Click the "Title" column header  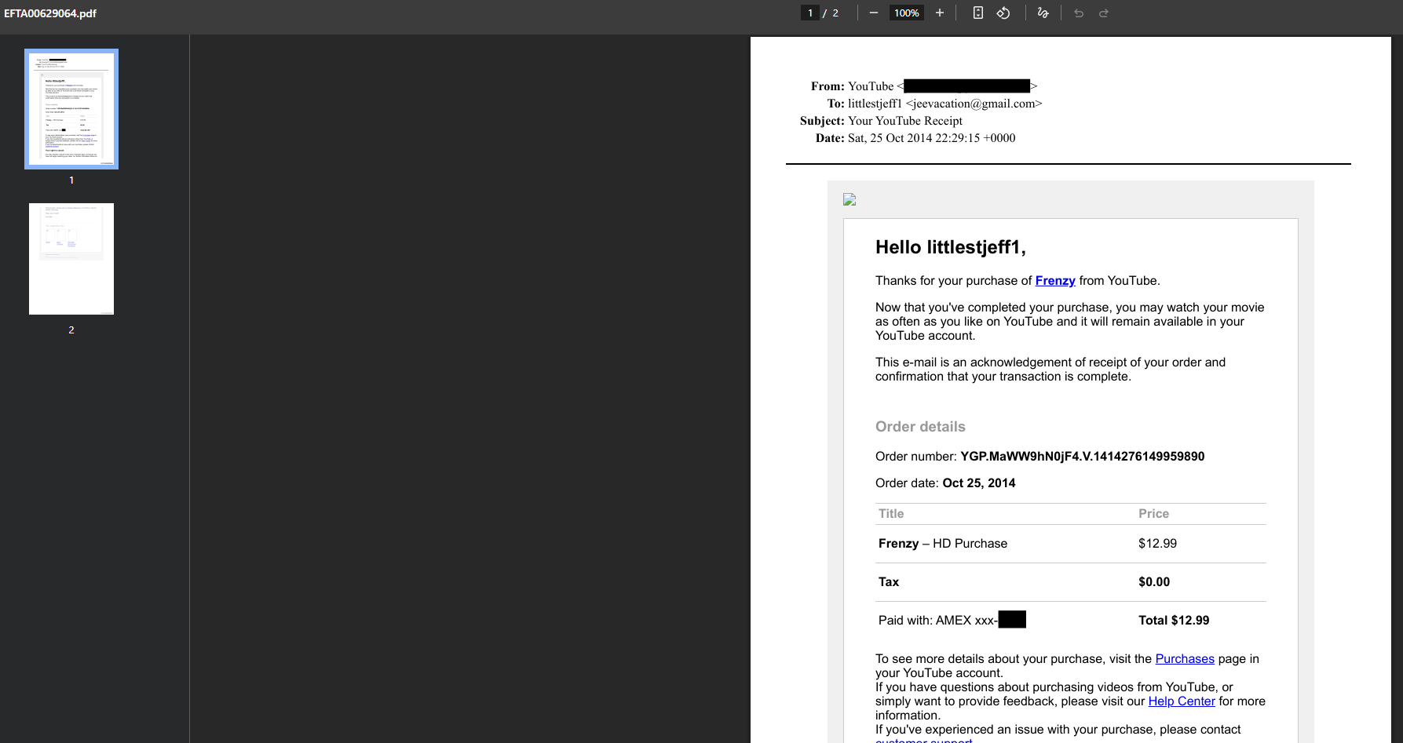(891, 514)
